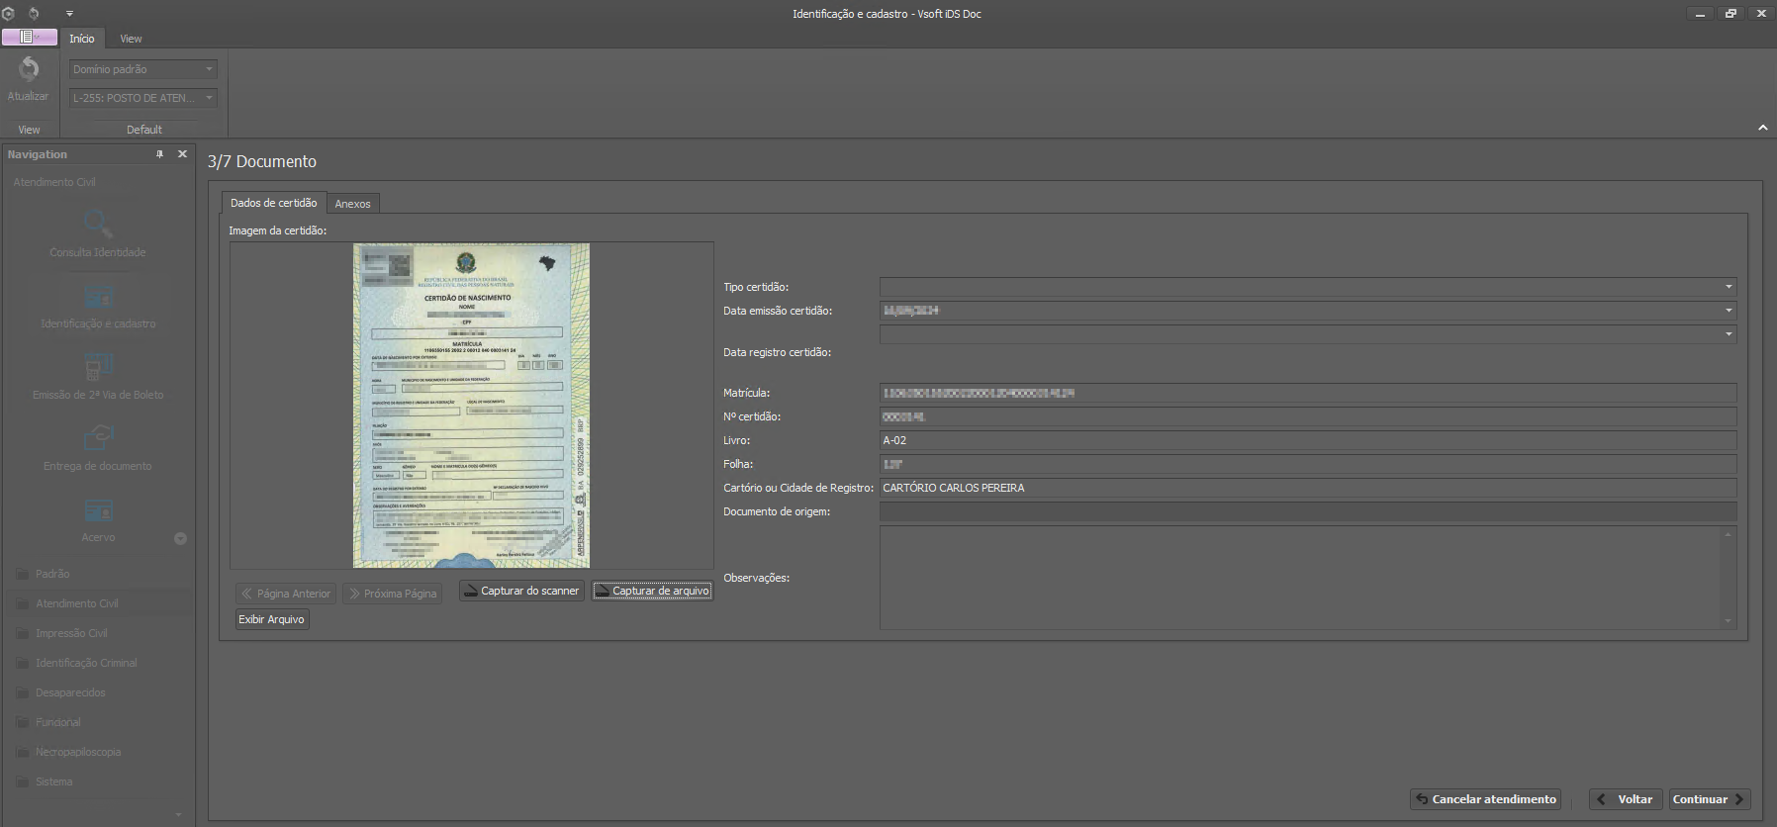Open the L-255: POSTO DE ATEN... dropdown
The image size is (1777, 827).
click(x=142, y=98)
